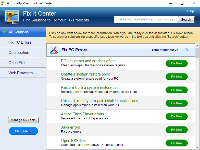Click the 'Fix PC Errors' section heading
Viewport: 200px width, 150px height.
coord(74,50)
